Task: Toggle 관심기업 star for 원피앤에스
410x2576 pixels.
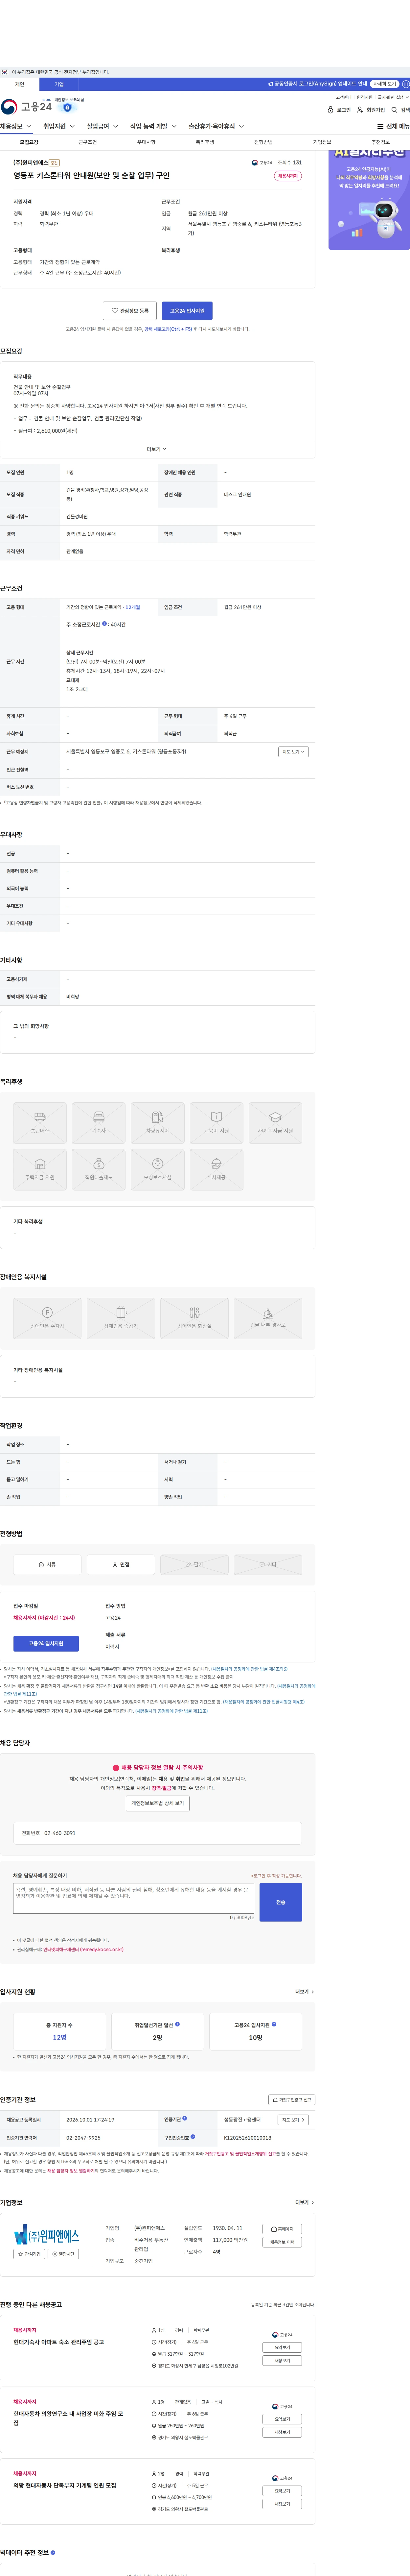Action: 29,2254
